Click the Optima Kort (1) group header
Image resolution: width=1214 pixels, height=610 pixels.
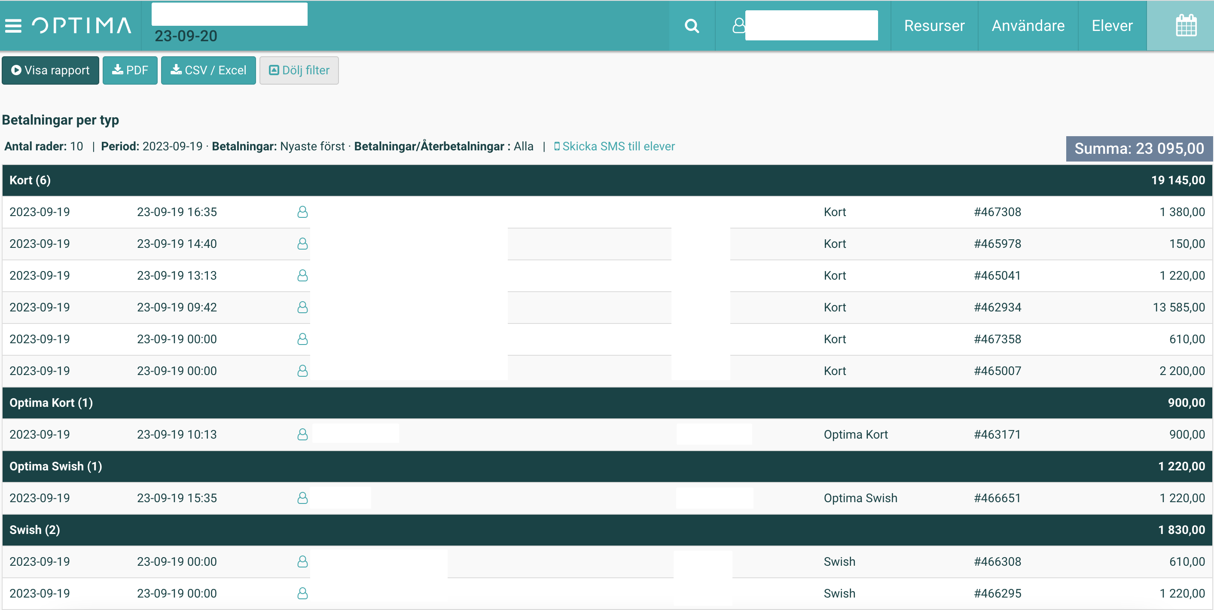[607, 403]
